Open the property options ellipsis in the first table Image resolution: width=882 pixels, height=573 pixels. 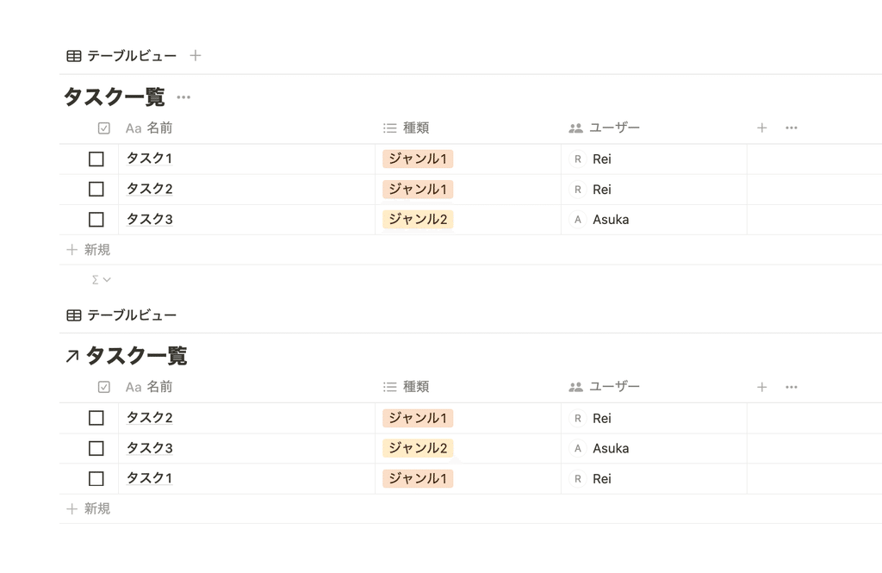pos(792,128)
